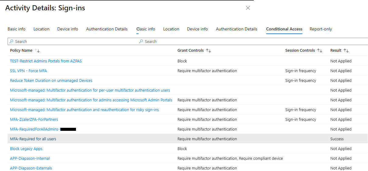Click the Activity Details: Sign-ins title
The width and height of the screenshot is (368, 171).
[x=45, y=8]
